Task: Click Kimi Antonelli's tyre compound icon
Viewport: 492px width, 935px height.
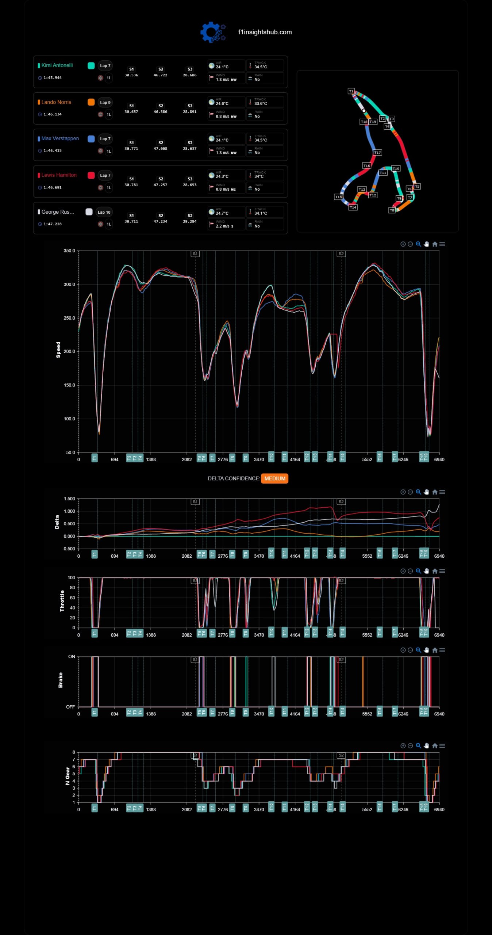Action: 100,78
